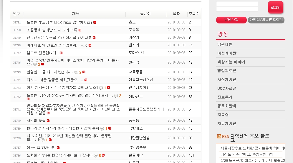Click author name 토마스 박
The image size is (293, 163).
tap(136, 53)
